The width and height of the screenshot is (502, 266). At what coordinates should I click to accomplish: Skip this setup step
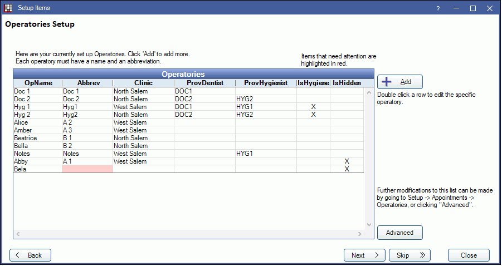point(410,255)
